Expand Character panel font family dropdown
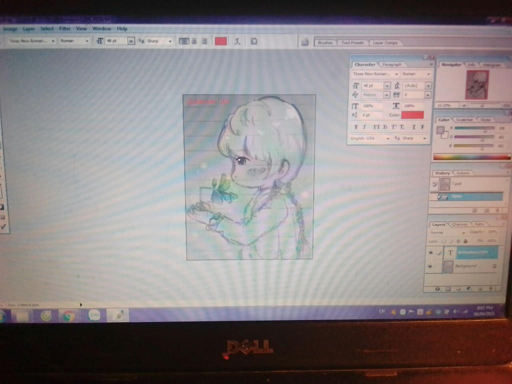Viewport: 512px width, 384px height. [x=396, y=74]
